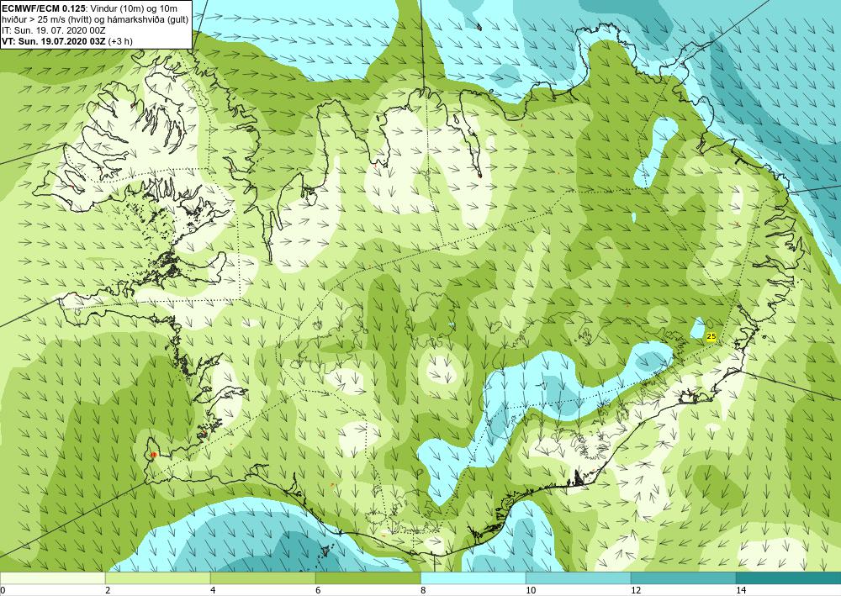
Task: Click legend scale label '6'
Action: 318,590
